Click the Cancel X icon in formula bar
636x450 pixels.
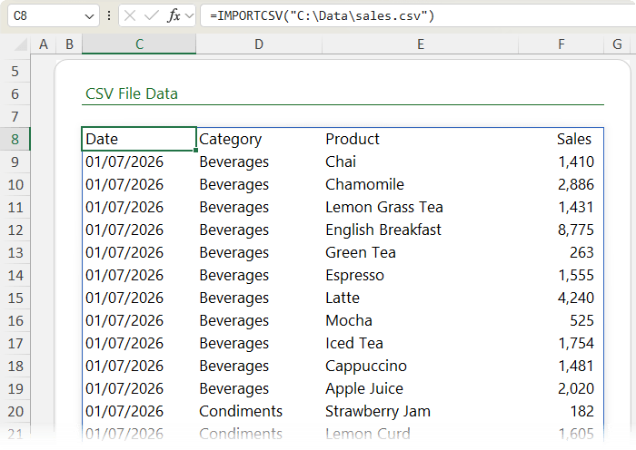click(130, 15)
